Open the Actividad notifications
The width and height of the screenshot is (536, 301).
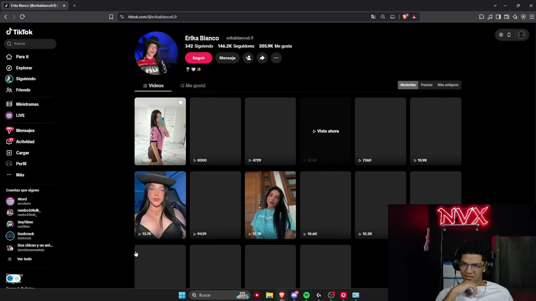(25, 142)
